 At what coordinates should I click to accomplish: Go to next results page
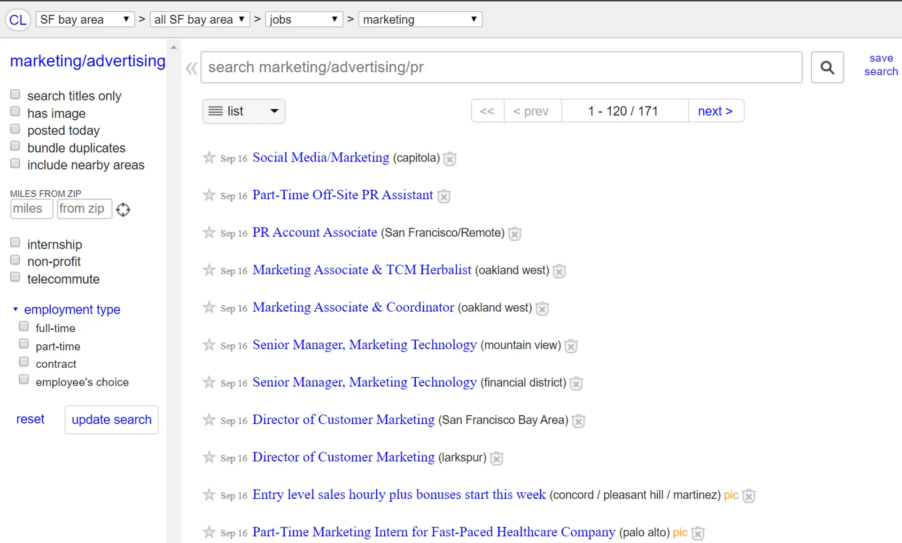[715, 111]
